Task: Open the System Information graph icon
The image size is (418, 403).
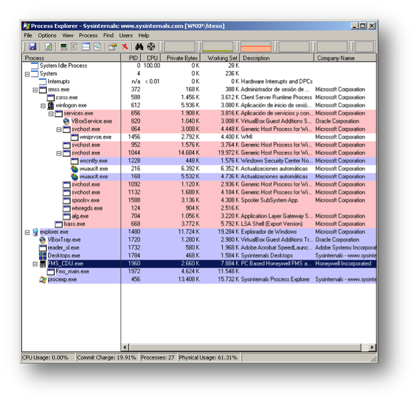Action: coord(63,47)
